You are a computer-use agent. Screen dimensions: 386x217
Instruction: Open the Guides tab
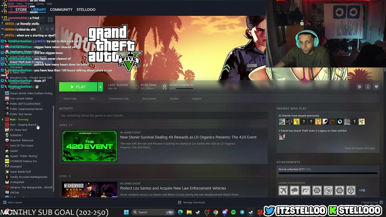[x=174, y=99]
